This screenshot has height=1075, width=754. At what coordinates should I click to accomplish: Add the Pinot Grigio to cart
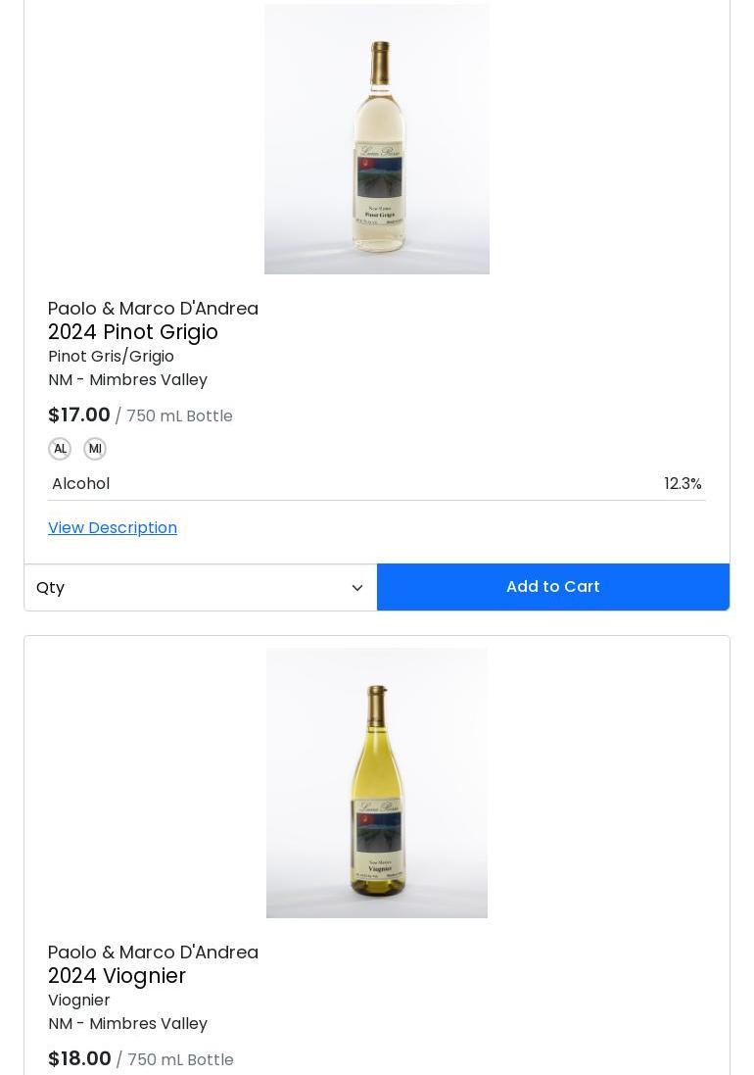pos(553,587)
